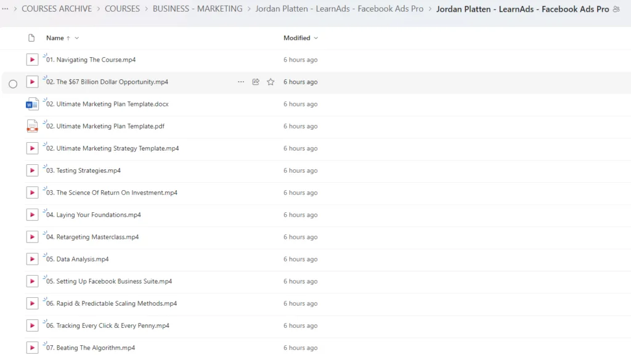Favorite the $67 Billion Dollar Opportunity file
The width and height of the screenshot is (631, 355).
tap(271, 82)
